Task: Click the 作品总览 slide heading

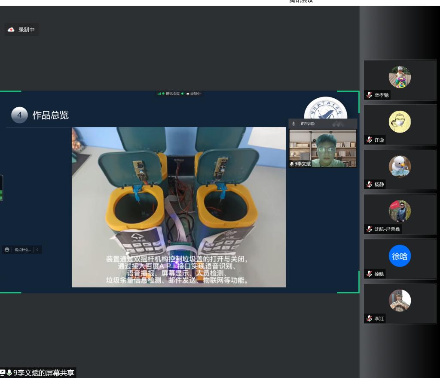Action: click(51, 115)
